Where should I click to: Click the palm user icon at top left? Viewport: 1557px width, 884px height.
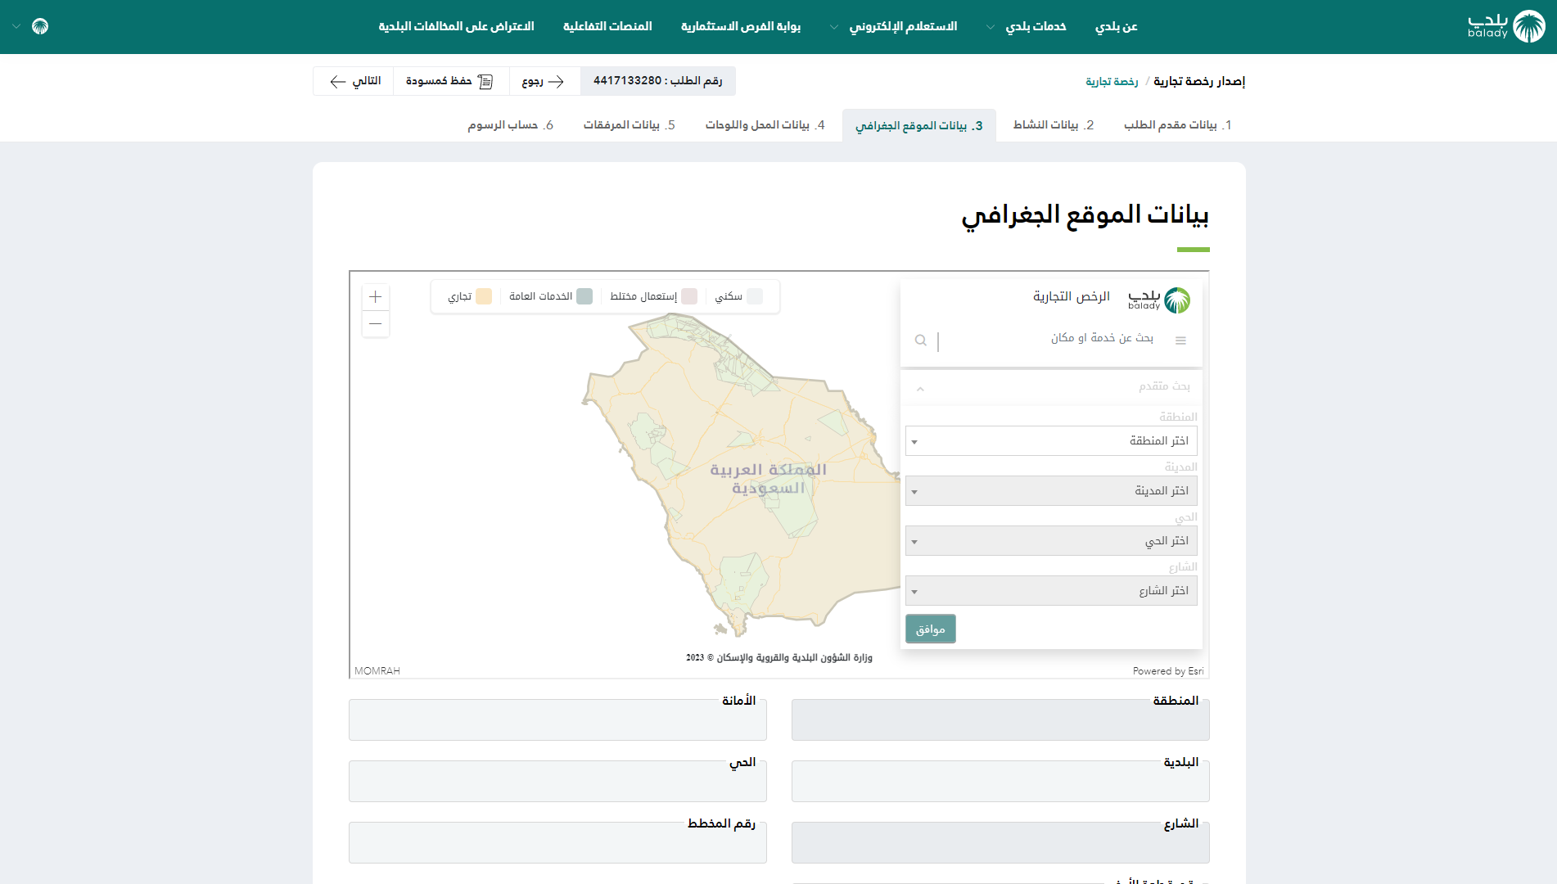pyautogui.click(x=40, y=26)
